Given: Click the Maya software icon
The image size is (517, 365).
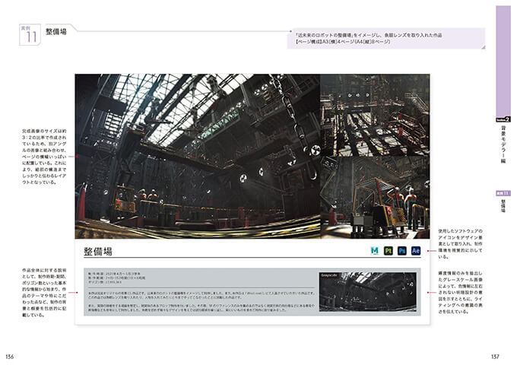Looking at the screenshot, I should 375,250.
